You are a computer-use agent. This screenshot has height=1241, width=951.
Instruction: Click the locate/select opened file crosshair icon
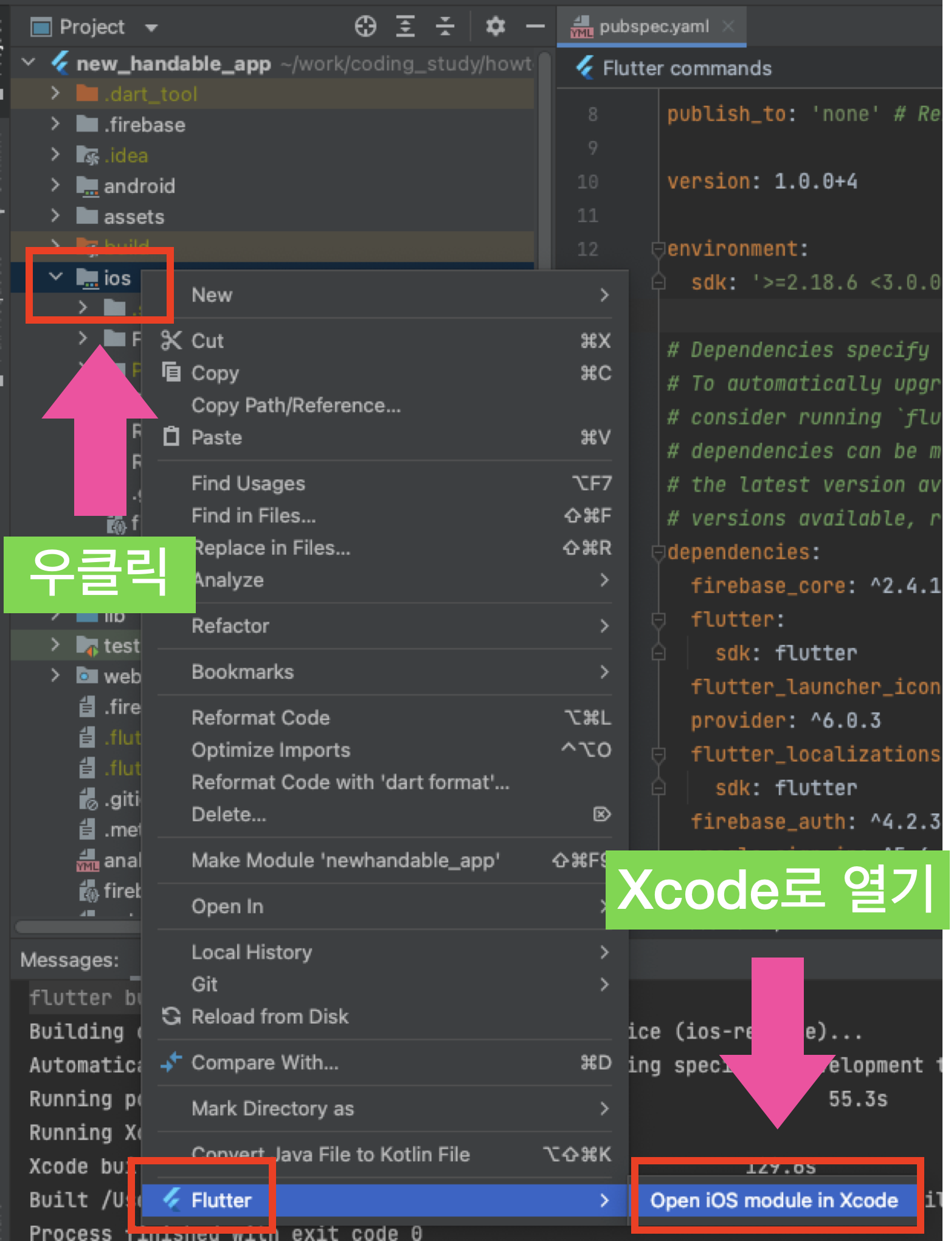[365, 27]
